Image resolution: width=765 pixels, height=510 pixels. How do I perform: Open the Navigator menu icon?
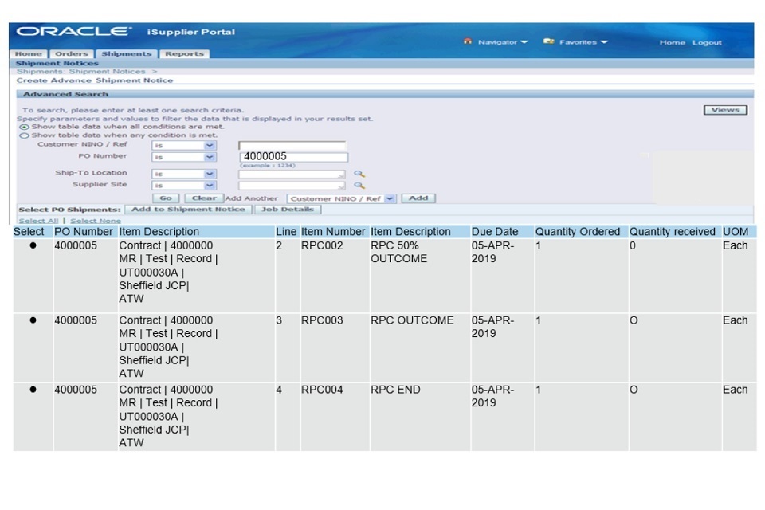(x=468, y=42)
